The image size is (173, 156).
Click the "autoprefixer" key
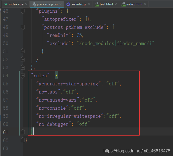(60, 19)
